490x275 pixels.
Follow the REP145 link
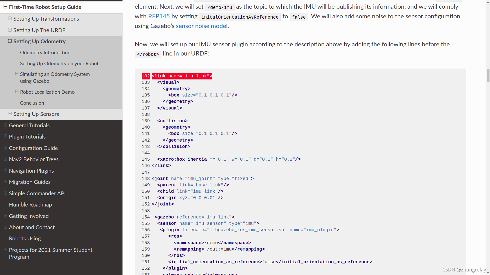click(x=159, y=16)
